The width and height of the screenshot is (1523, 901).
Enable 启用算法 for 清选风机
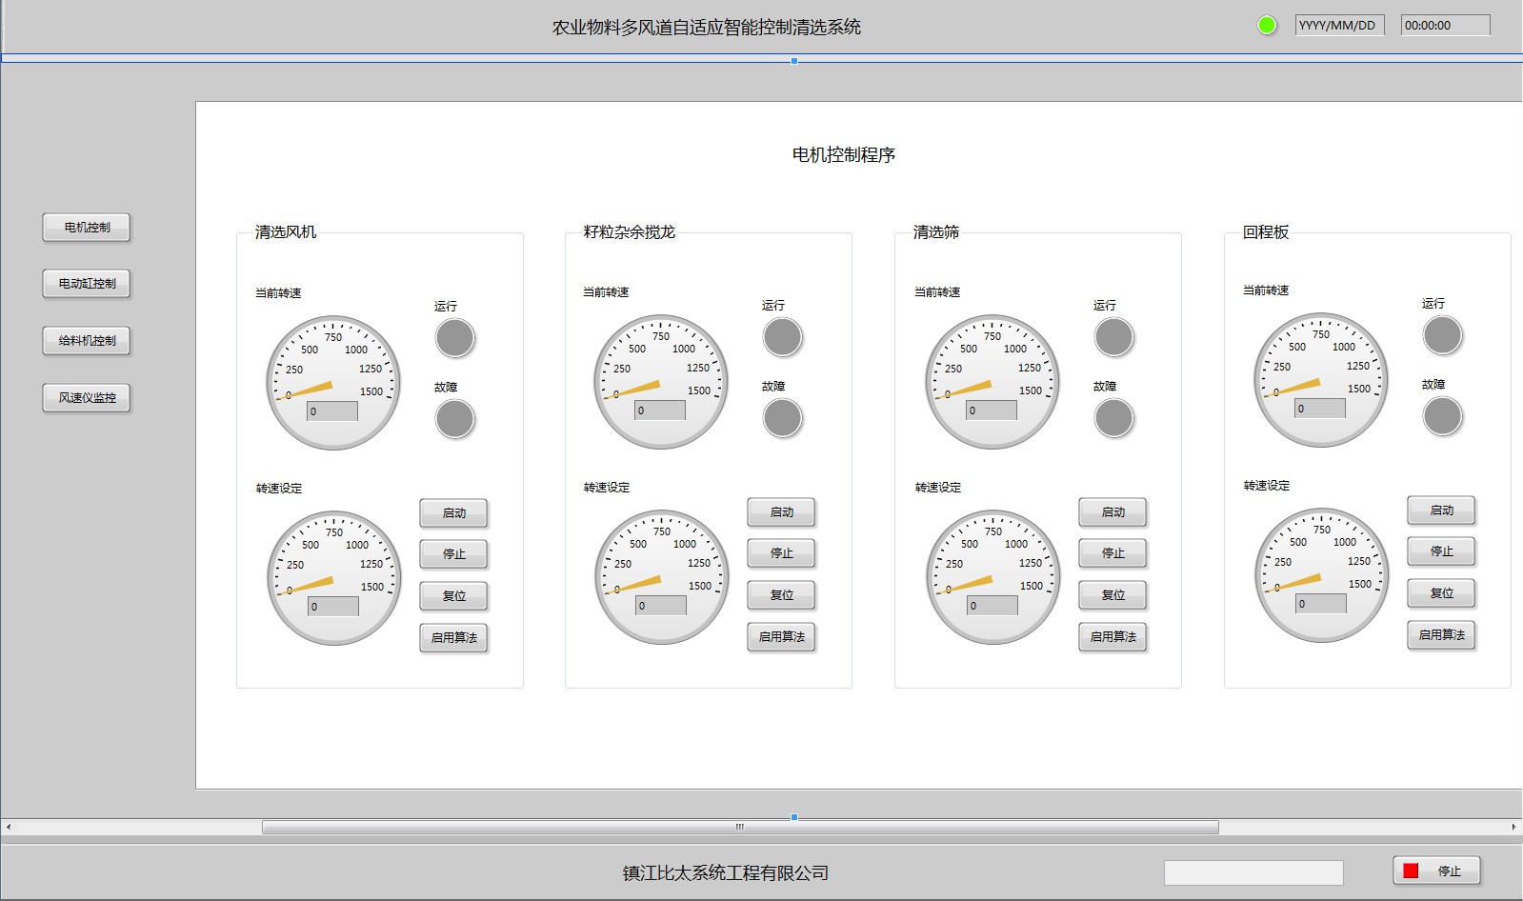click(x=454, y=638)
